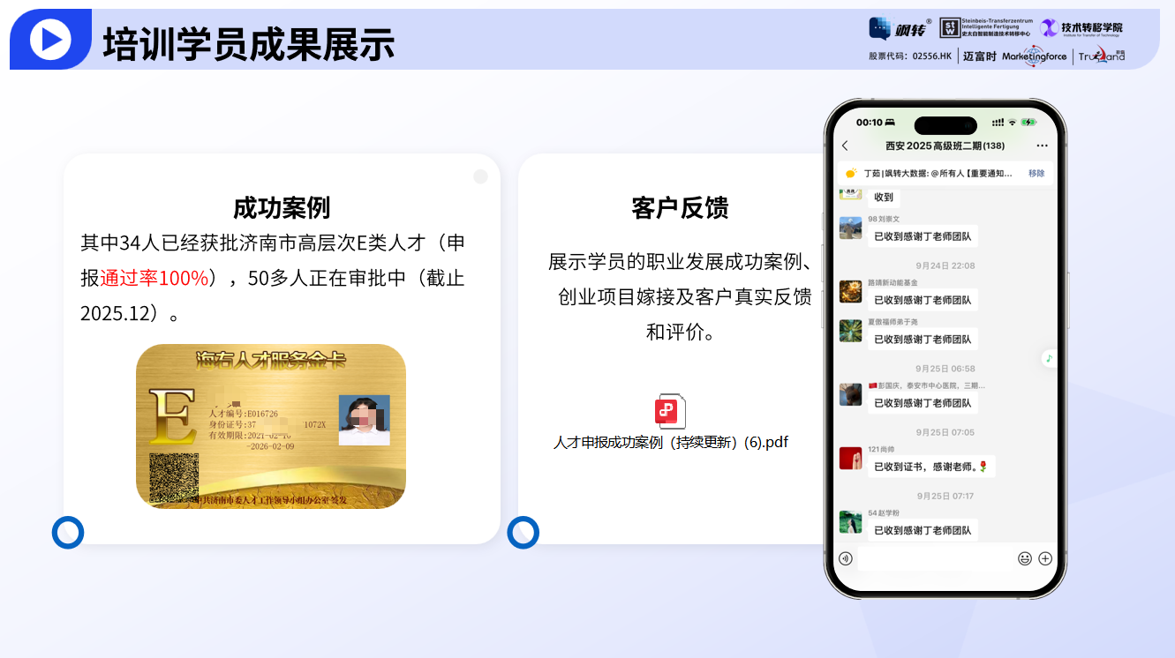Click the QR code on the gold card
This screenshot has width=1175, height=658.
coord(174,477)
